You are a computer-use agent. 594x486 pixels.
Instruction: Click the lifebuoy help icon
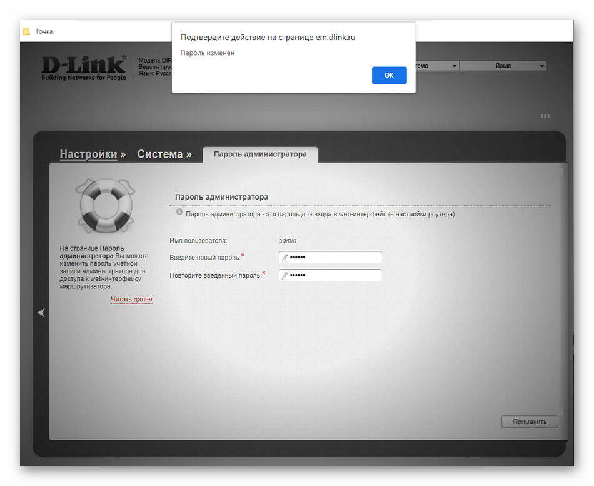[104, 205]
